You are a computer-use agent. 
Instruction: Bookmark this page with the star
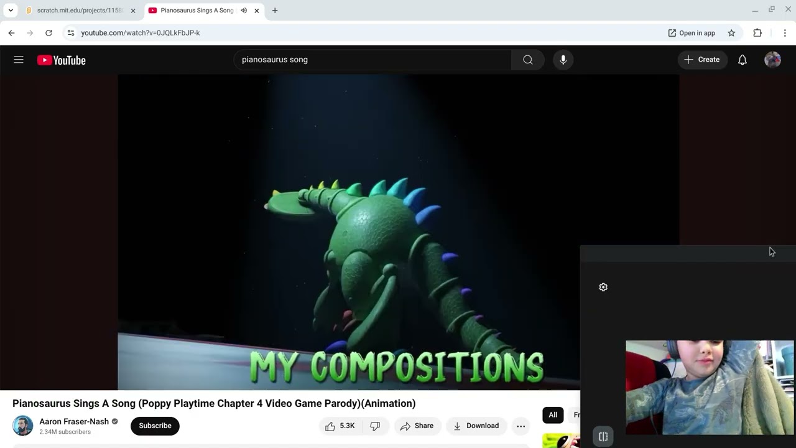point(731,33)
